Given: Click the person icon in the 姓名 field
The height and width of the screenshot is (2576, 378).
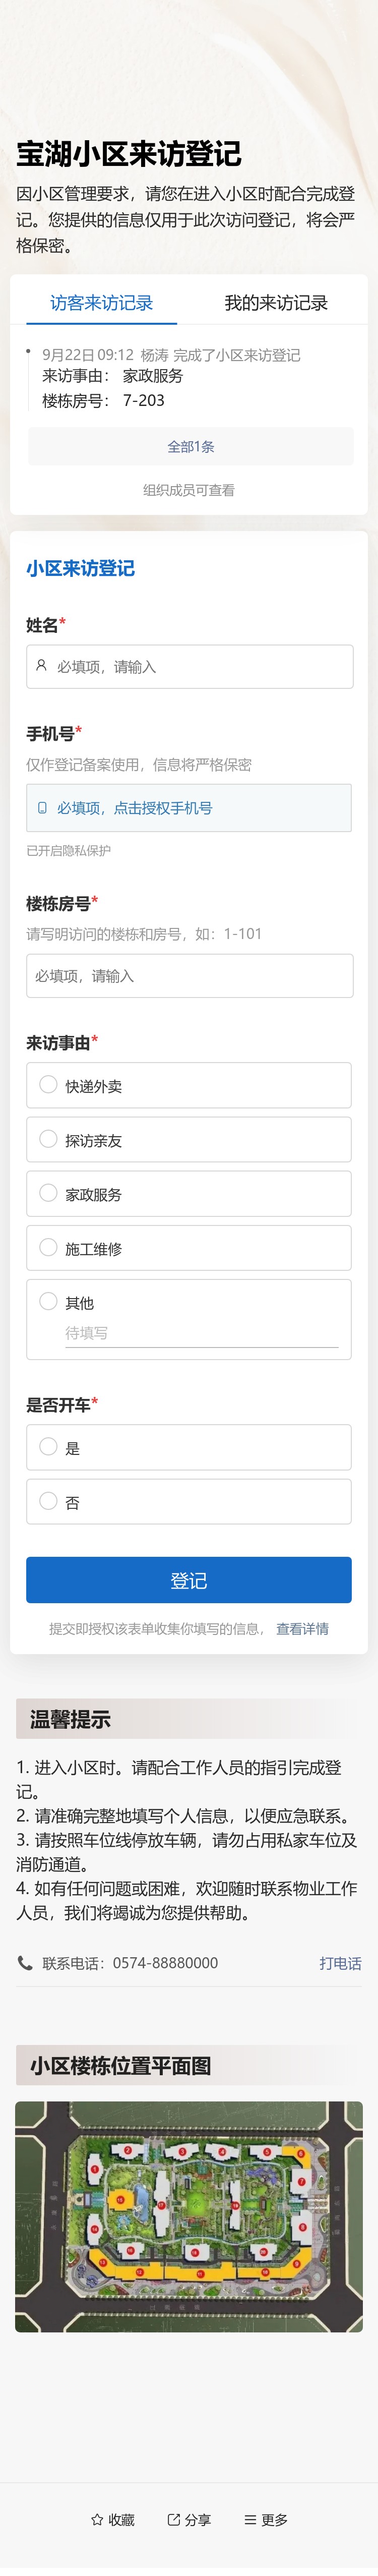Looking at the screenshot, I should pos(41,665).
